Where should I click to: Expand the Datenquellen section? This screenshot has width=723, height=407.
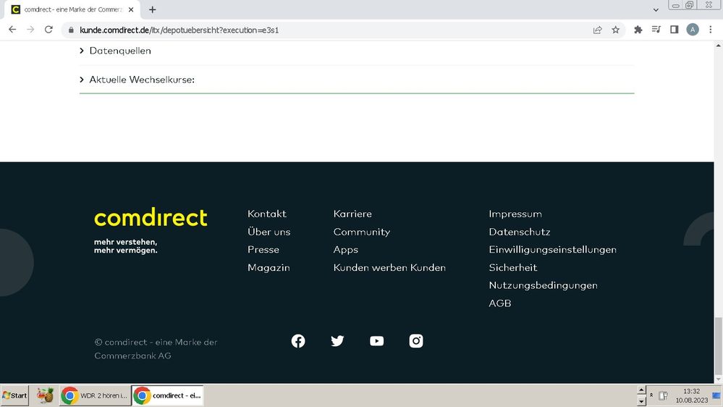(119, 51)
